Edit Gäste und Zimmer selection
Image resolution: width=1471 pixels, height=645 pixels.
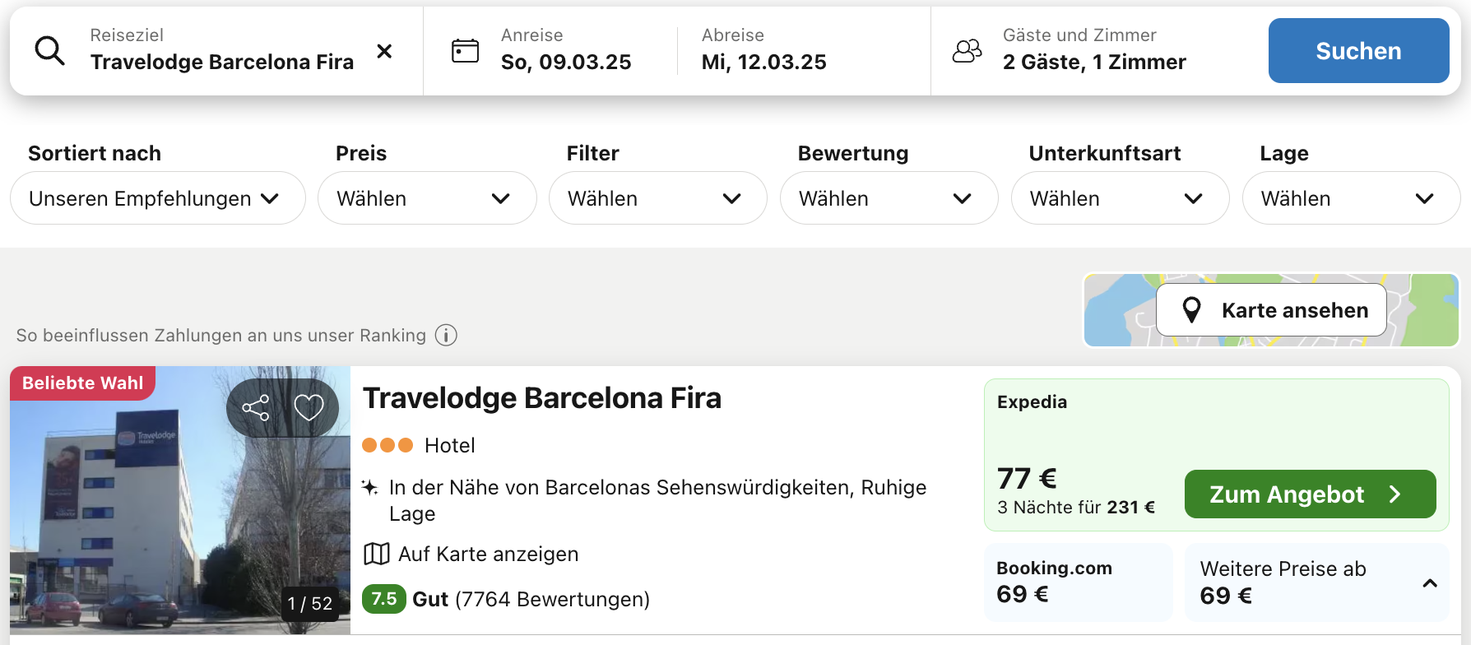click(x=1094, y=51)
